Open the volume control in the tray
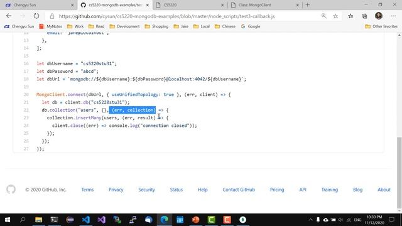 click(x=340, y=220)
